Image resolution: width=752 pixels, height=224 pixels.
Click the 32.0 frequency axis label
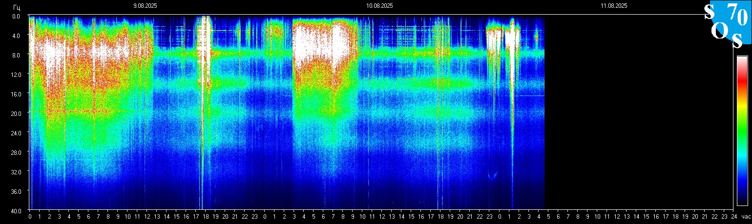[x=15, y=172]
